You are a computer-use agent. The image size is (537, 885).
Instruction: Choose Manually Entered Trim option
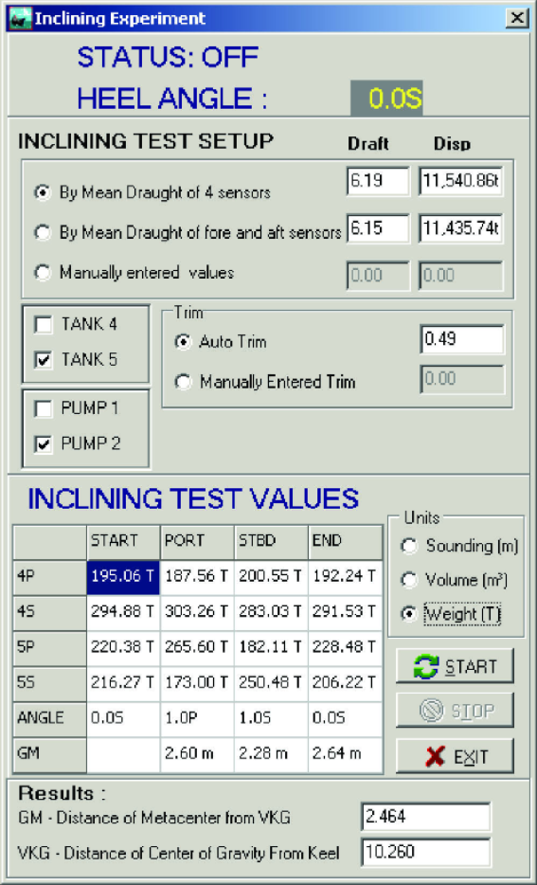183,382
